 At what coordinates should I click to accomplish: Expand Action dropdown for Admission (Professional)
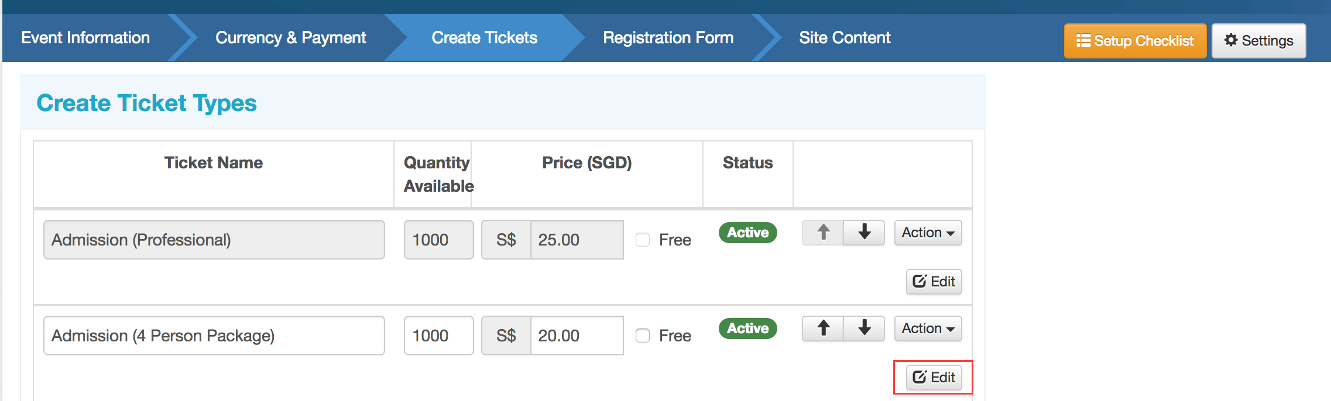point(928,233)
